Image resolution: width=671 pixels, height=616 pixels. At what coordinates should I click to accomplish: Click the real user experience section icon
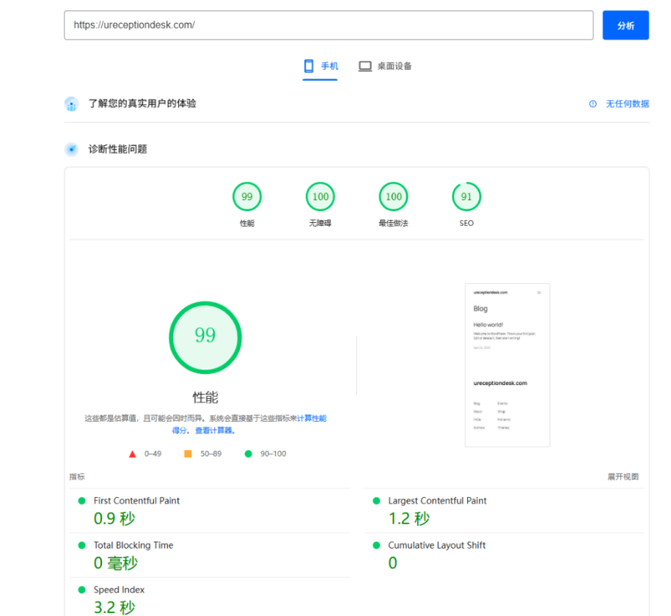pyautogui.click(x=71, y=103)
